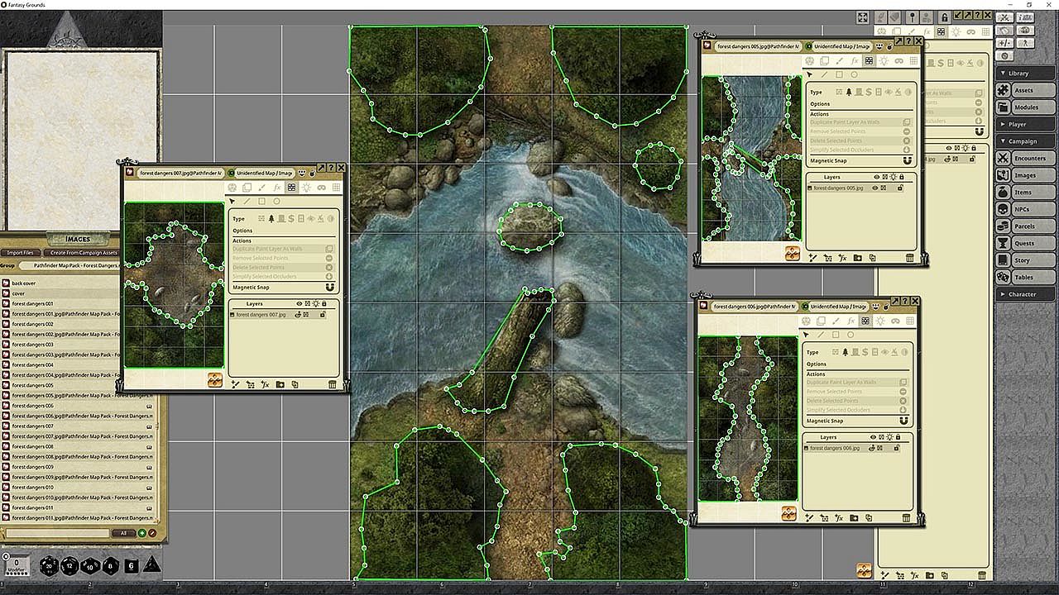Toggle visibility of forest dangers 007.jpg layer
The image size is (1059, 595).
click(x=298, y=315)
